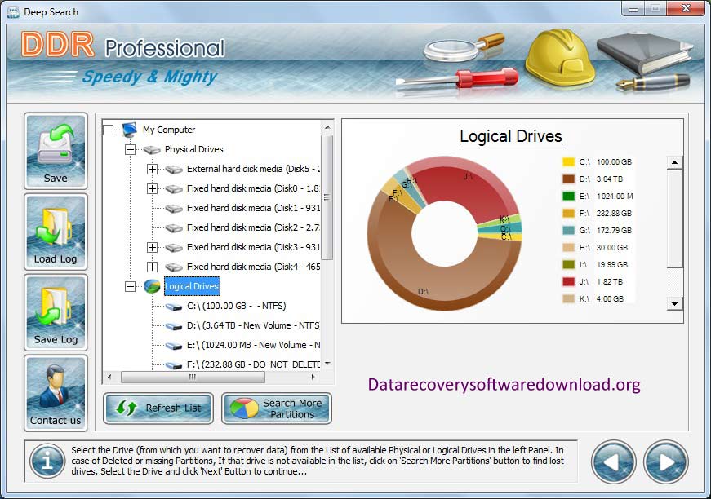Open Datarecoverysoftwaredownload.org link text
Screen dimensions: 711x499
pyautogui.click(x=504, y=384)
